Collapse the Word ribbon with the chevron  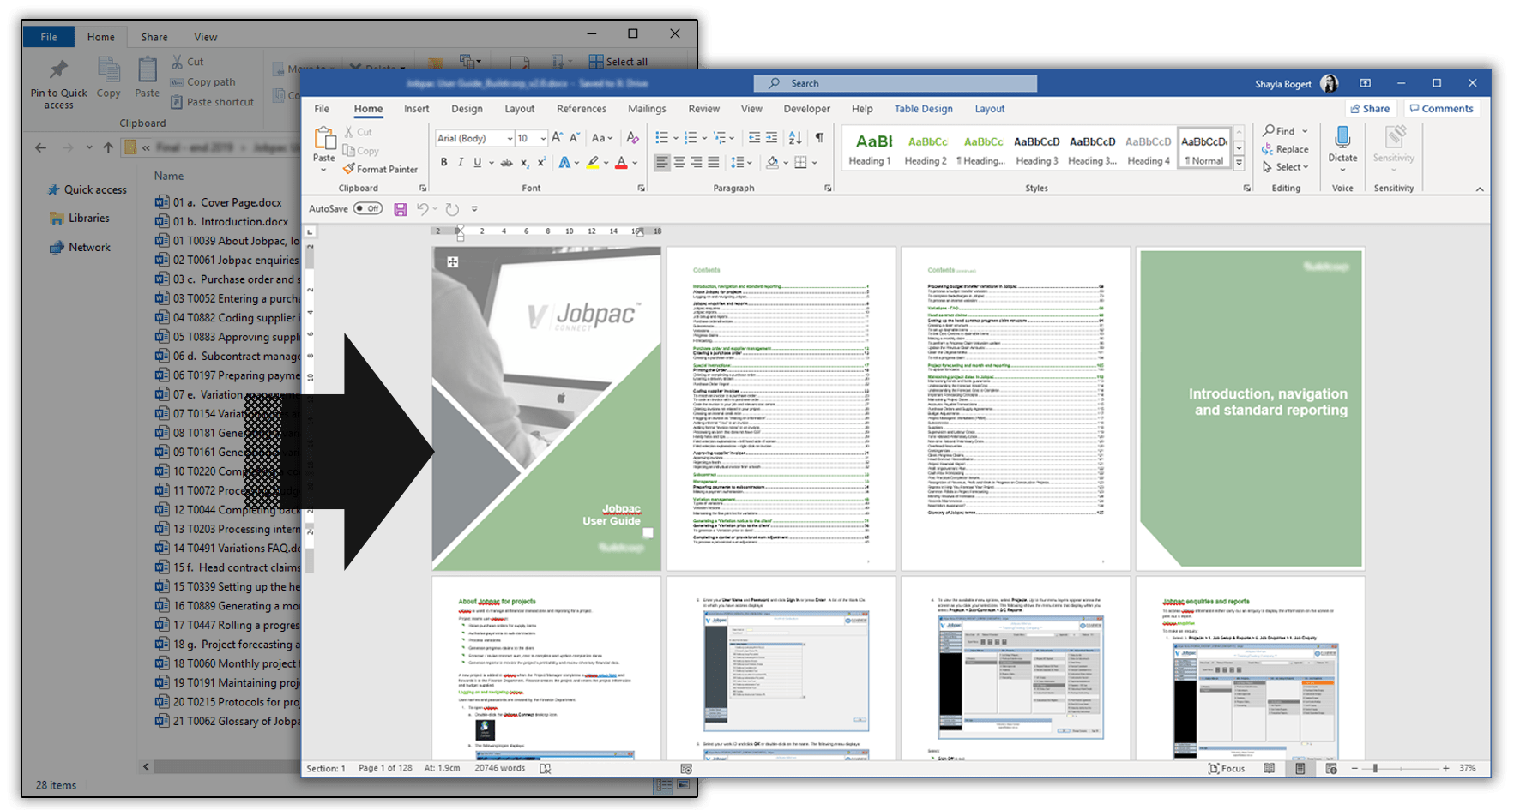pyautogui.click(x=1480, y=189)
